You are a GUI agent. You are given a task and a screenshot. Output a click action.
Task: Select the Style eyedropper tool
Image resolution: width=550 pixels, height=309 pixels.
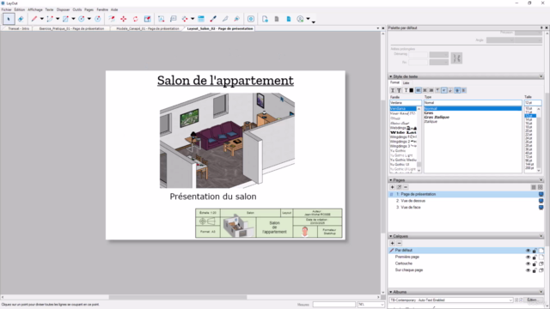coord(213,19)
